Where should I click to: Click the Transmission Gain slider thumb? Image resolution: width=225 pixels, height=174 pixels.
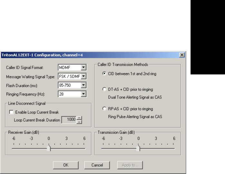click(138, 148)
